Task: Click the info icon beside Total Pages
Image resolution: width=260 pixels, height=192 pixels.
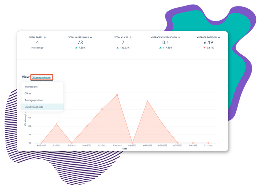Action: [45, 37]
